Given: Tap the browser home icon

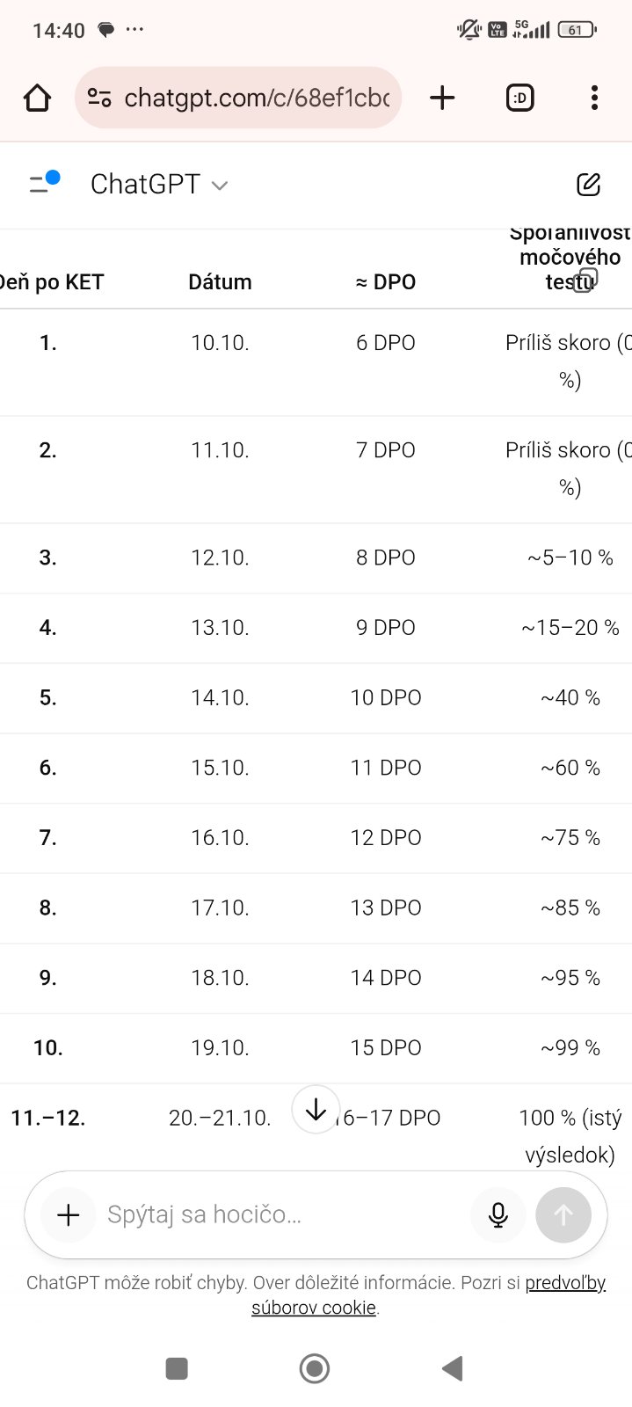Looking at the screenshot, I should coord(37,98).
